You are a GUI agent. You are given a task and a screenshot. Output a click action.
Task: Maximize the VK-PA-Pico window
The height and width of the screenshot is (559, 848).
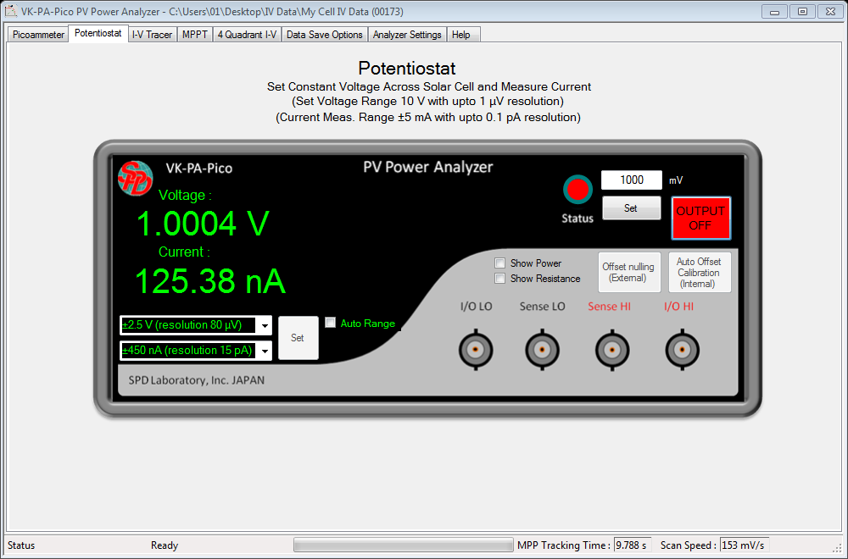[x=802, y=11]
